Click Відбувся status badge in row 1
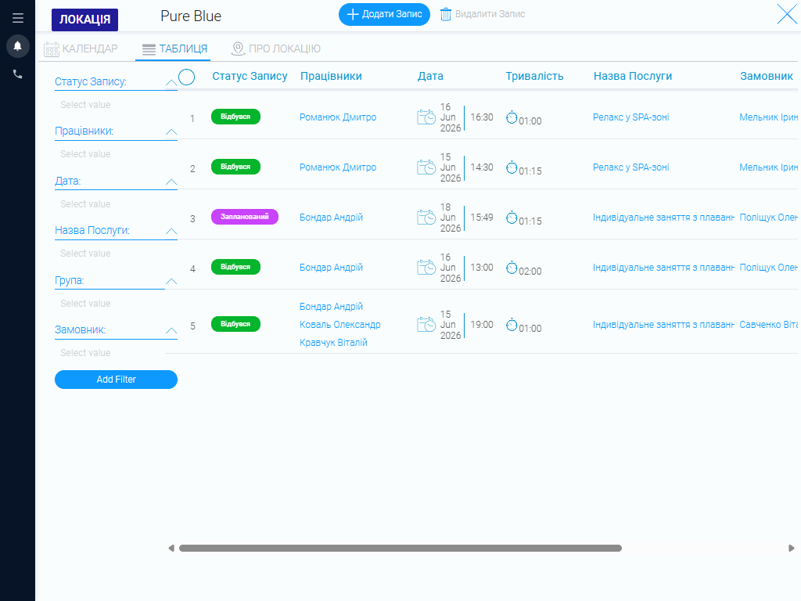 [235, 117]
